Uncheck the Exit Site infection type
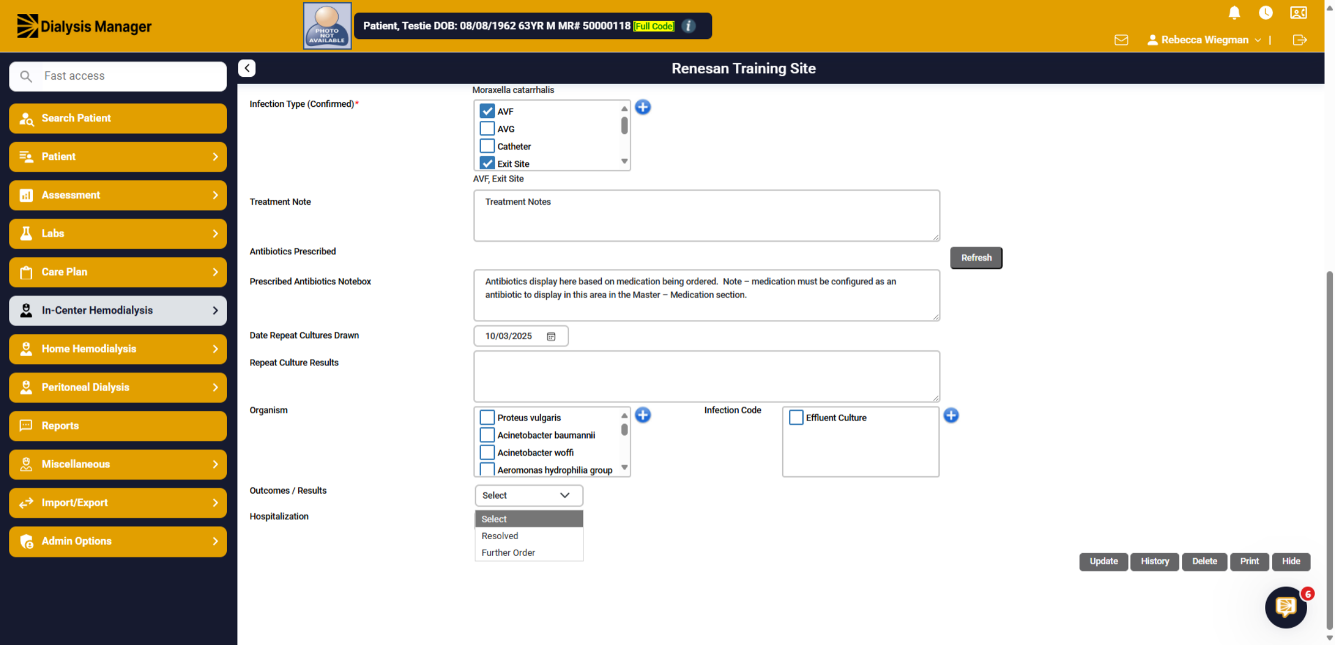Image resolution: width=1335 pixels, height=645 pixels. (x=487, y=163)
